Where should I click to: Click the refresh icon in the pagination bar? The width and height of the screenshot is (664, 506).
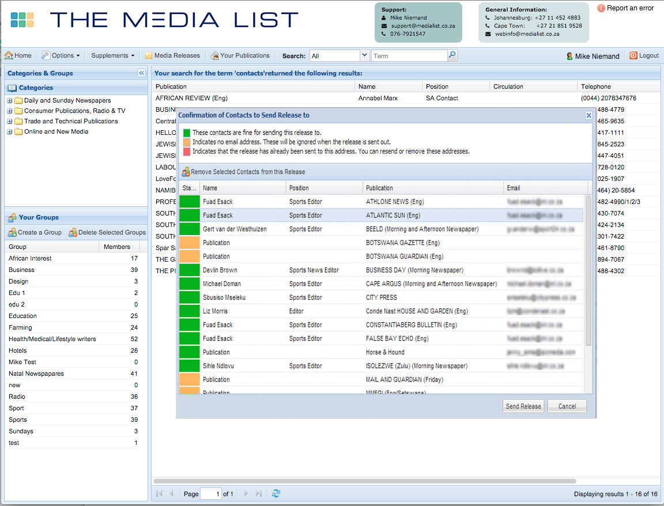click(x=276, y=493)
